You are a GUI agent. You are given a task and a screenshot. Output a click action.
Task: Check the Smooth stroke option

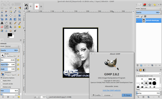coord(2,84)
